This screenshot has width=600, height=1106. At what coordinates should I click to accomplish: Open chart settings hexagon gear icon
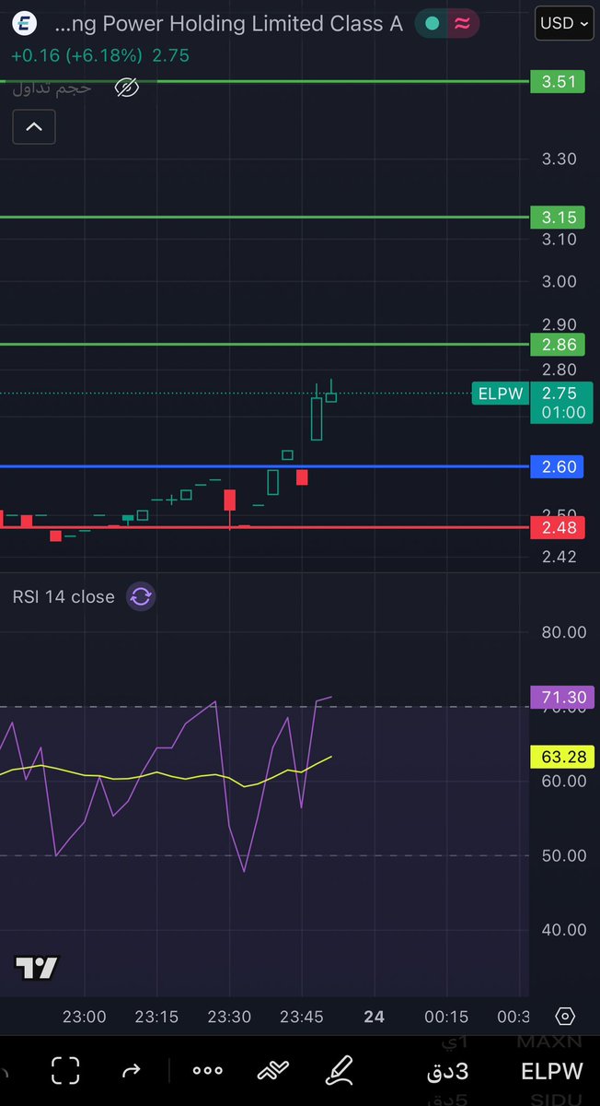pos(566,1017)
